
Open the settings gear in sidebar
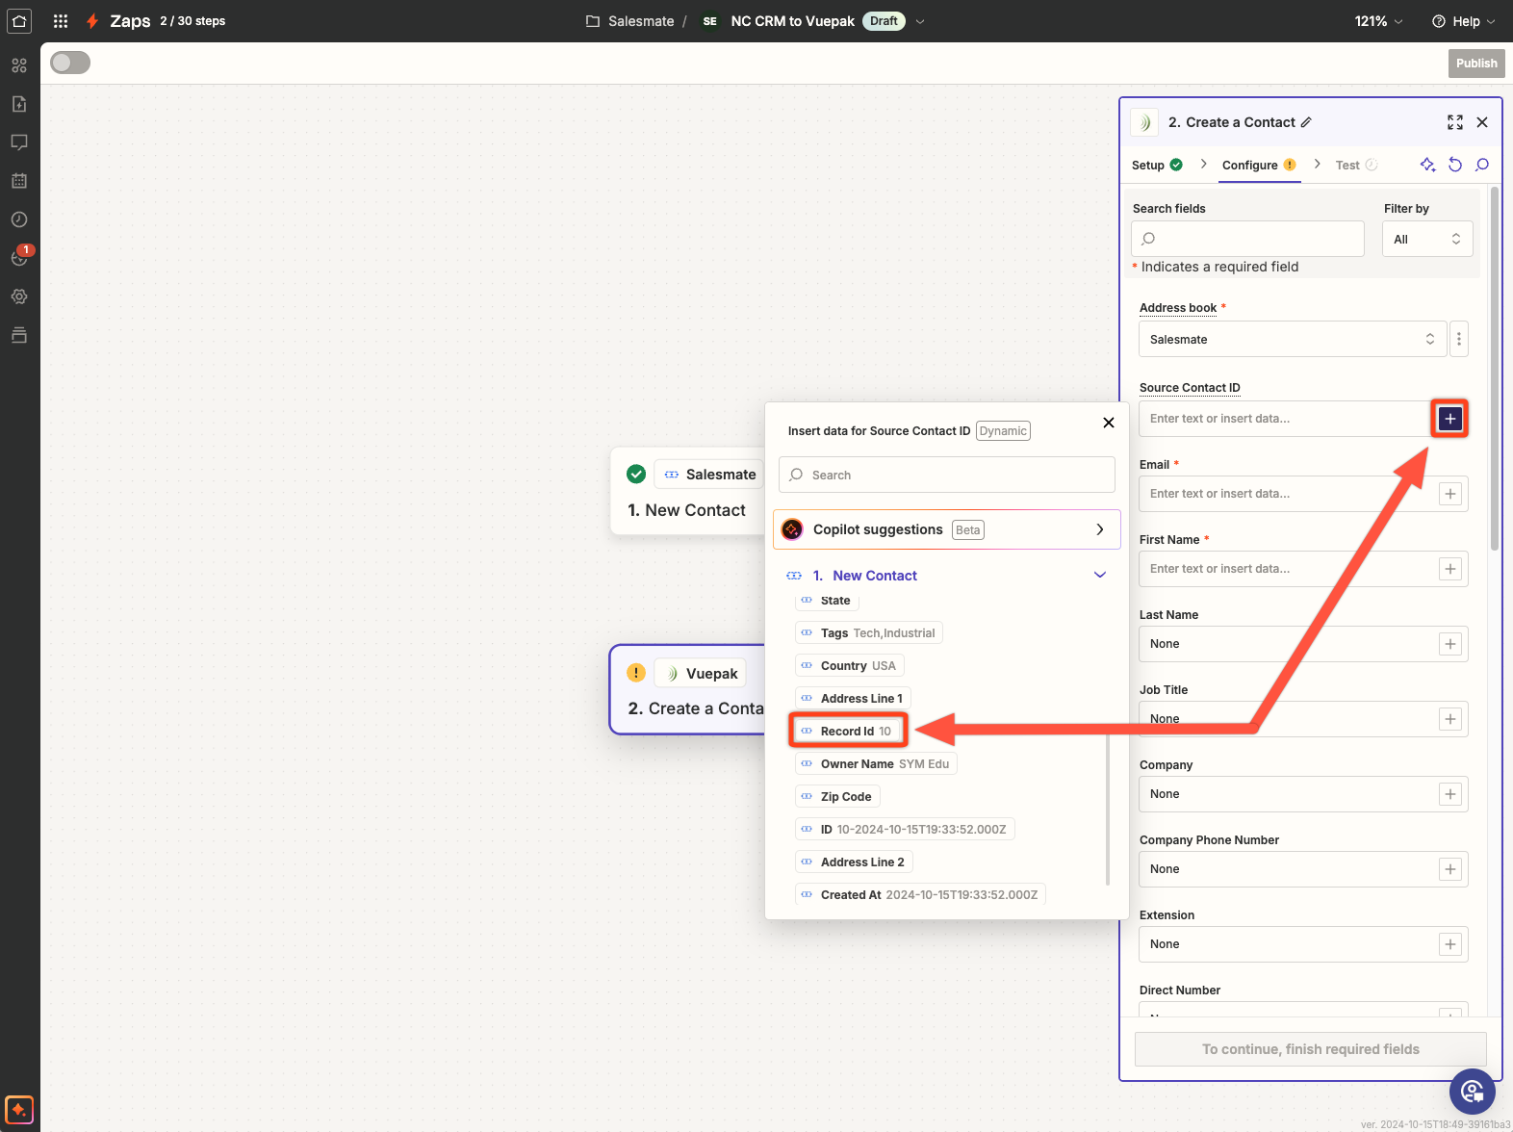tap(19, 296)
